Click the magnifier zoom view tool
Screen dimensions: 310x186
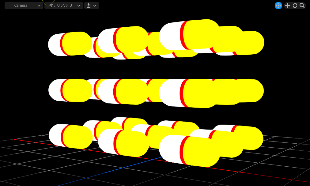pyautogui.click(x=302, y=6)
